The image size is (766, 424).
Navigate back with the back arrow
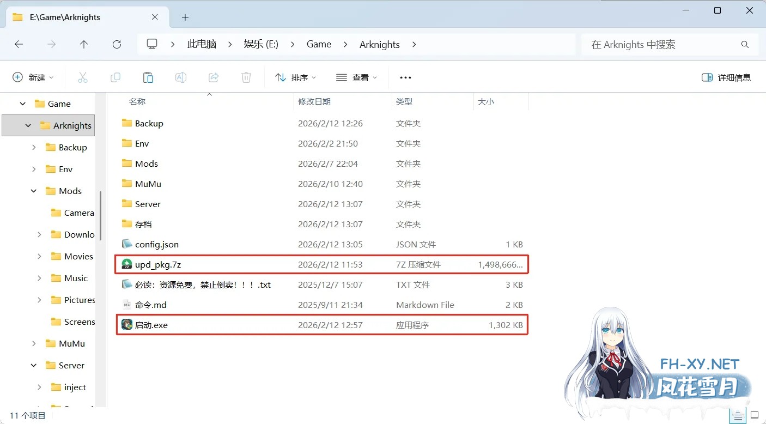(x=19, y=44)
